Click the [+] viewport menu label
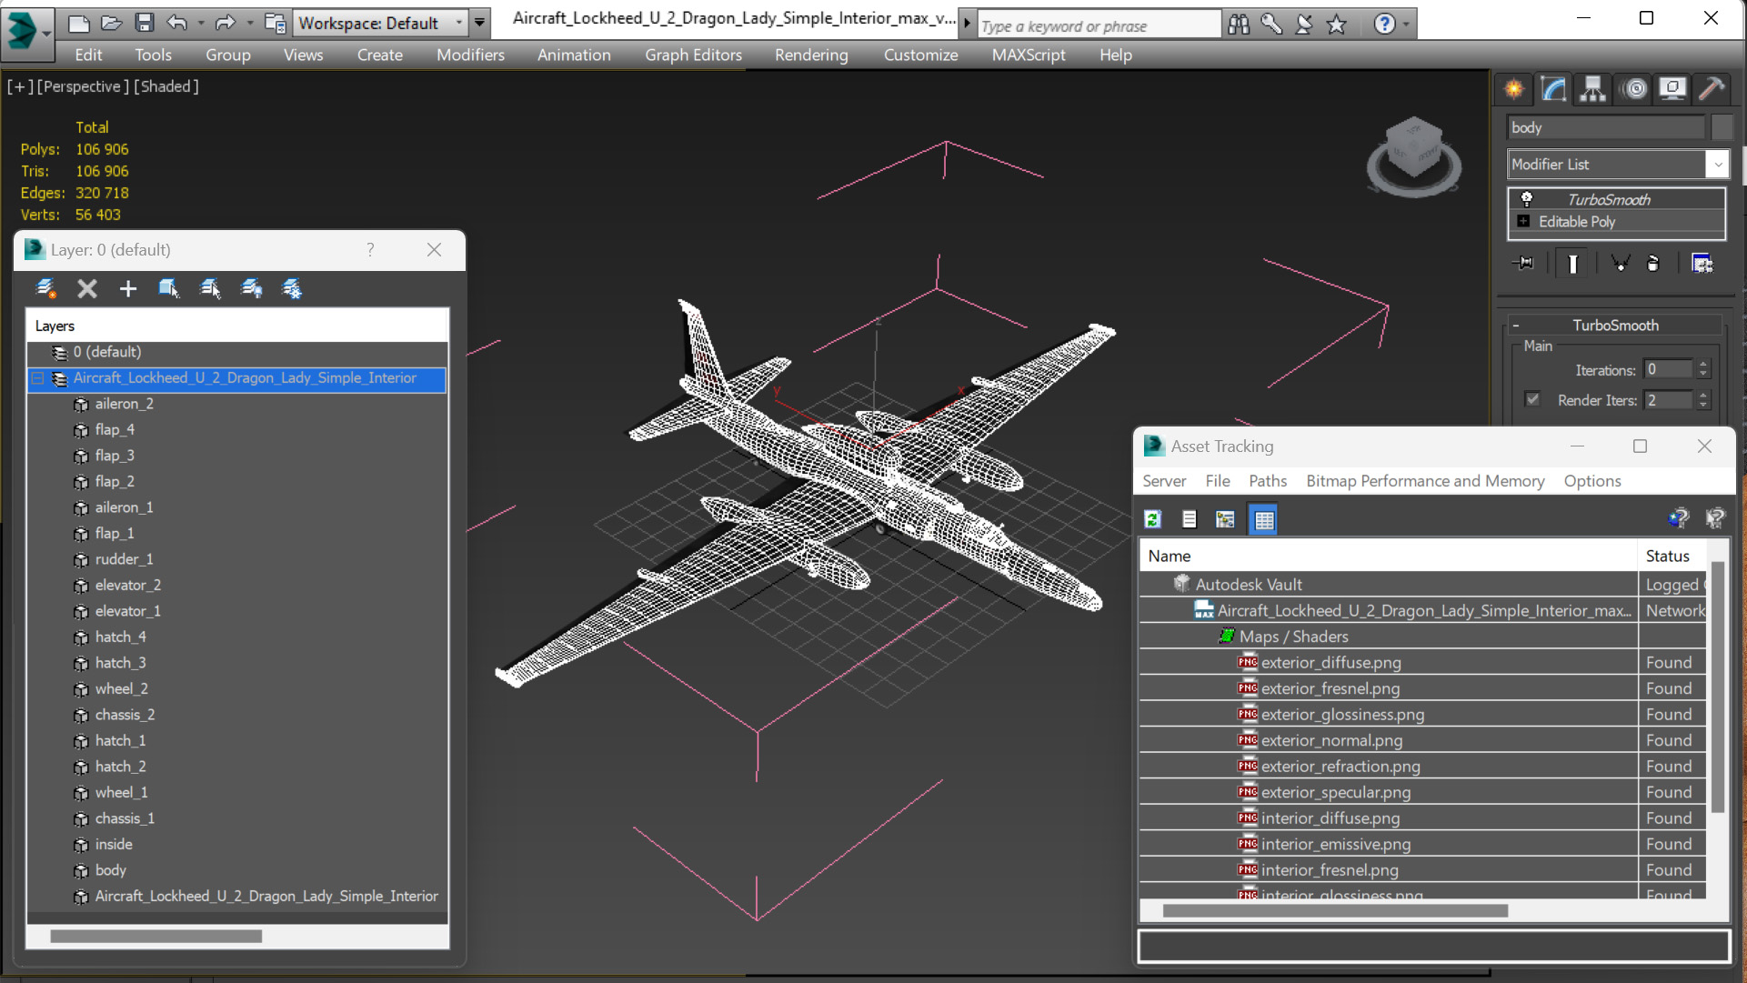This screenshot has height=983, width=1747. (20, 86)
